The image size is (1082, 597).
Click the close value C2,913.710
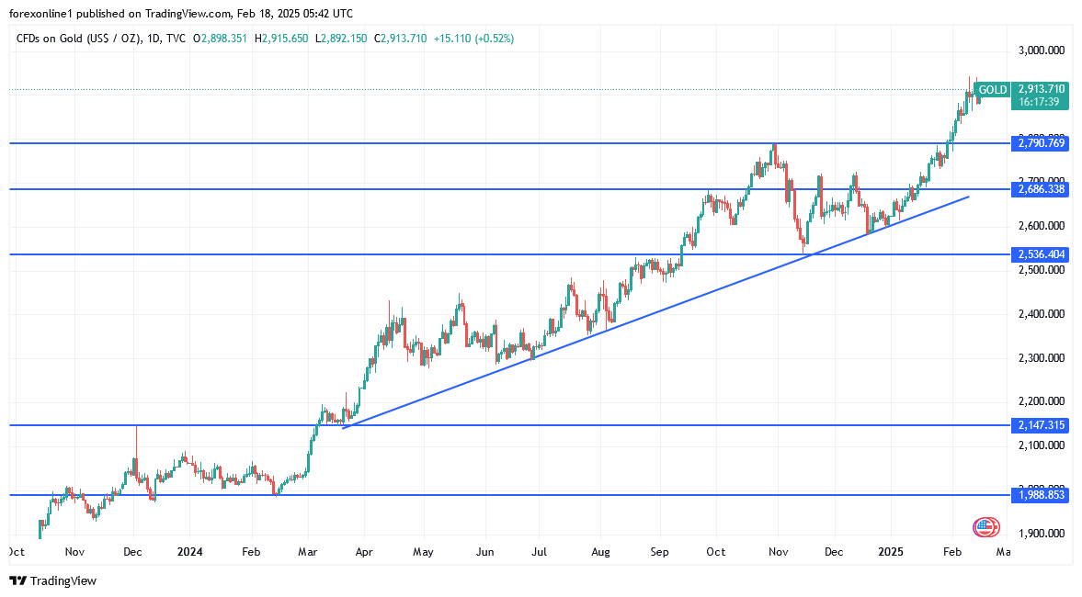400,39
